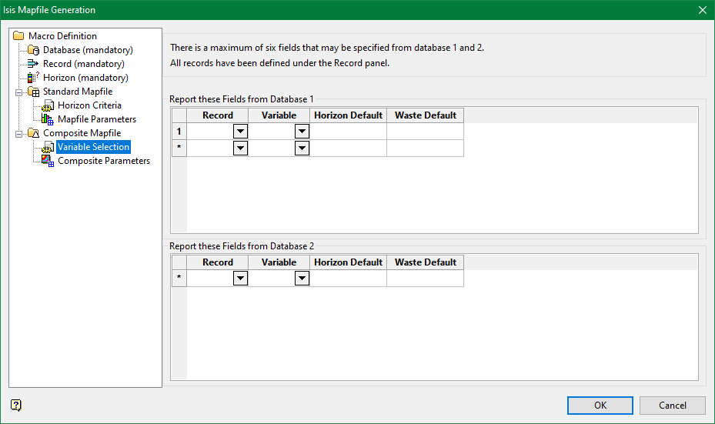Viewport: 715px width, 424px height.
Task: Click Waste Default header in Database 1 table
Action: pyautogui.click(x=426, y=115)
